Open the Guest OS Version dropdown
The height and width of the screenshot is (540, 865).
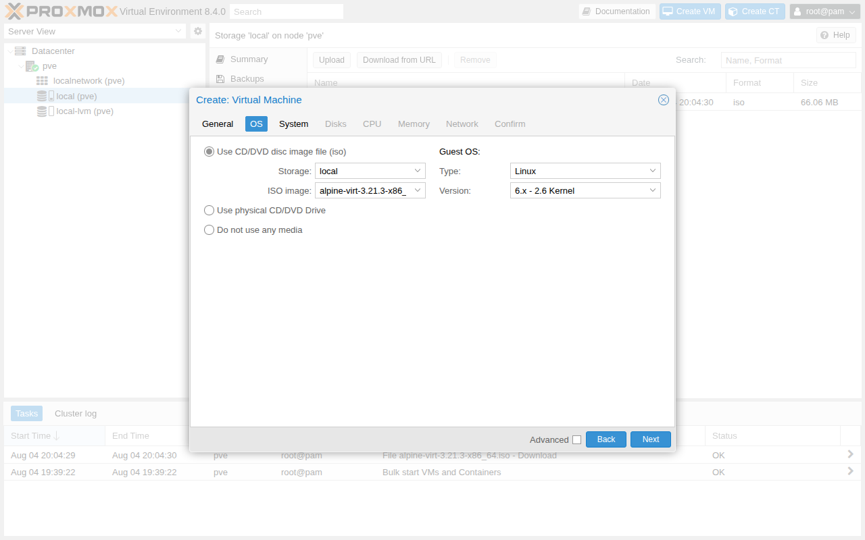click(653, 191)
